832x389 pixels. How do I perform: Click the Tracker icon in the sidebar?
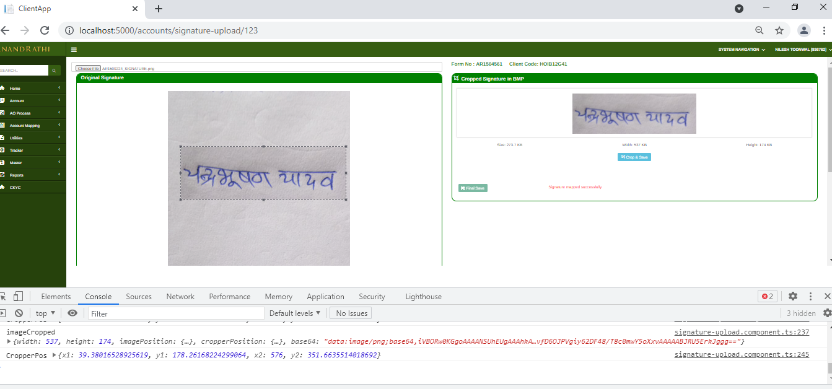coord(7,150)
